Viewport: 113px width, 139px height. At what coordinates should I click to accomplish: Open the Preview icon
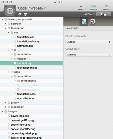tap(107, 6)
